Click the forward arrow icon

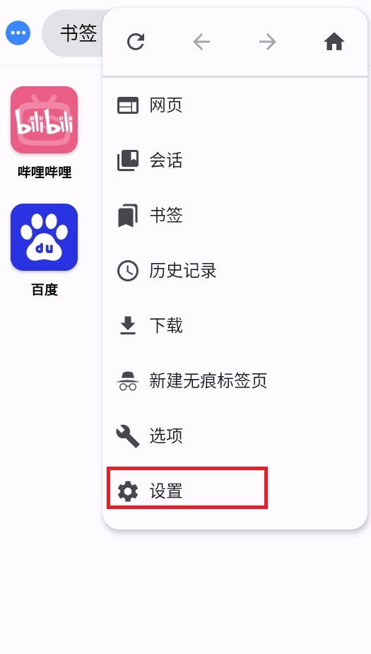[267, 42]
